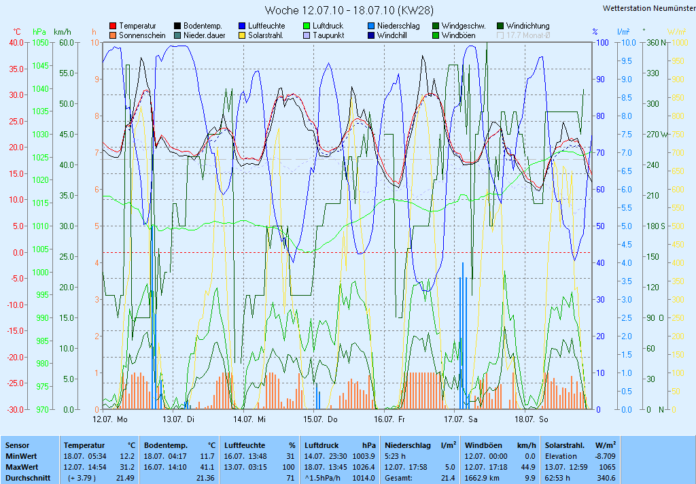The image size is (696, 484).
Task: Click the Luftfeuchte table header
Action: [245, 445]
